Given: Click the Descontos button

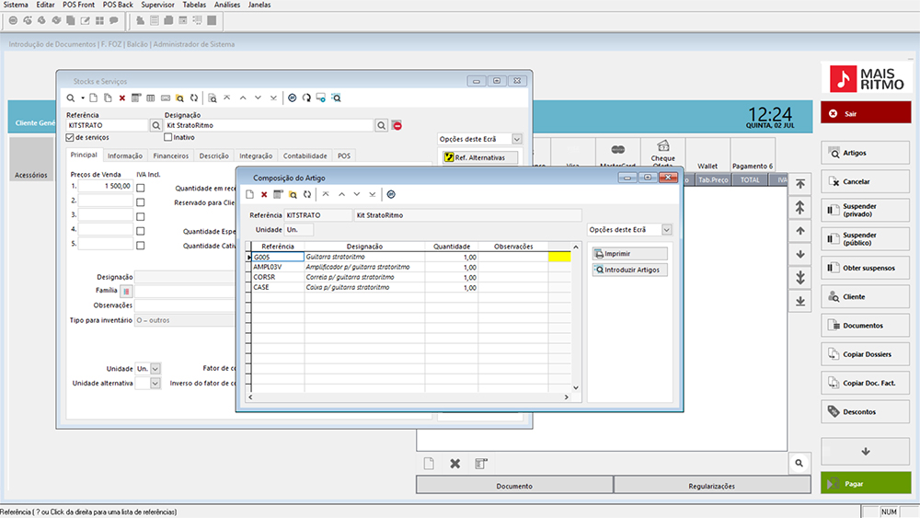Looking at the screenshot, I should tap(866, 412).
